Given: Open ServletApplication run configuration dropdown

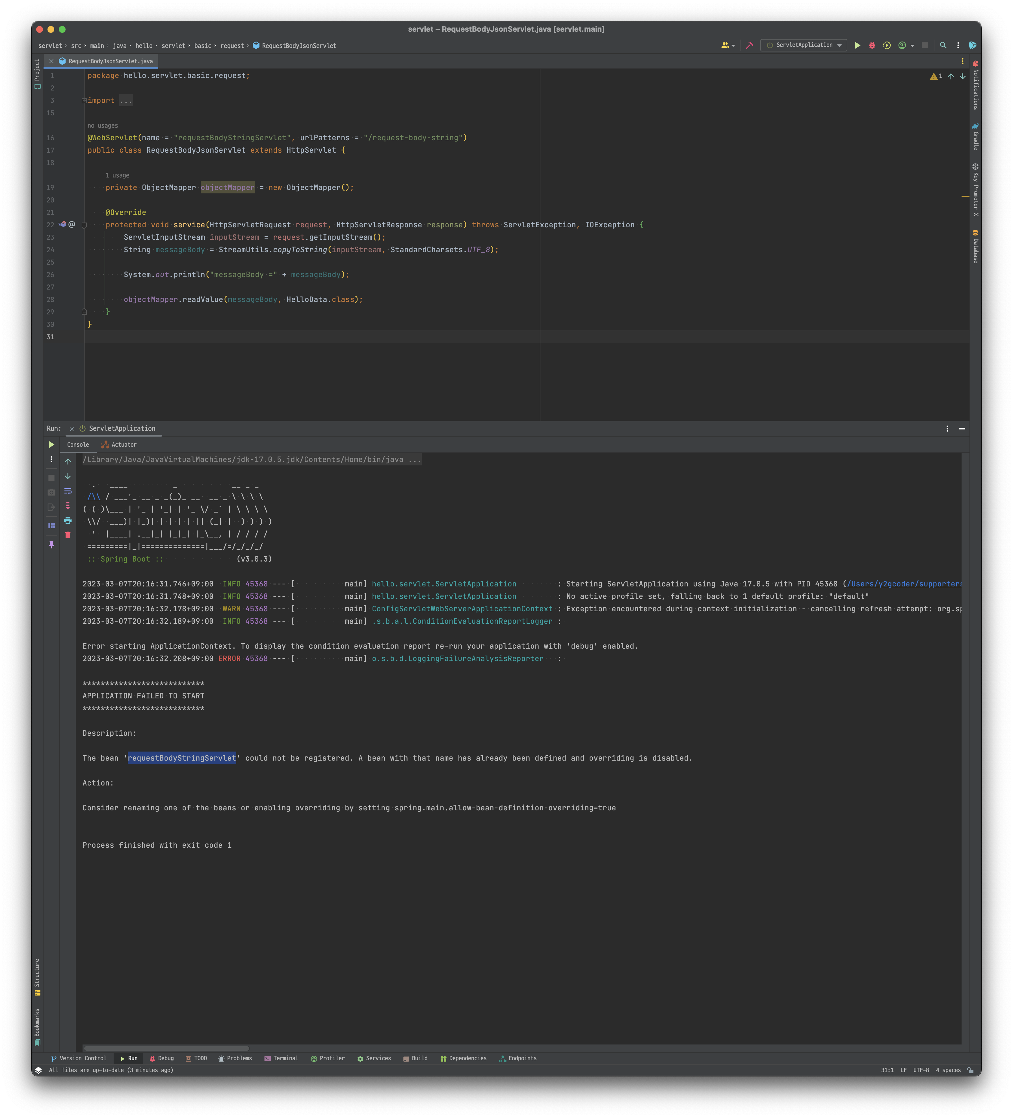Looking at the screenshot, I should pyautogui.click(x=804, y=46).
